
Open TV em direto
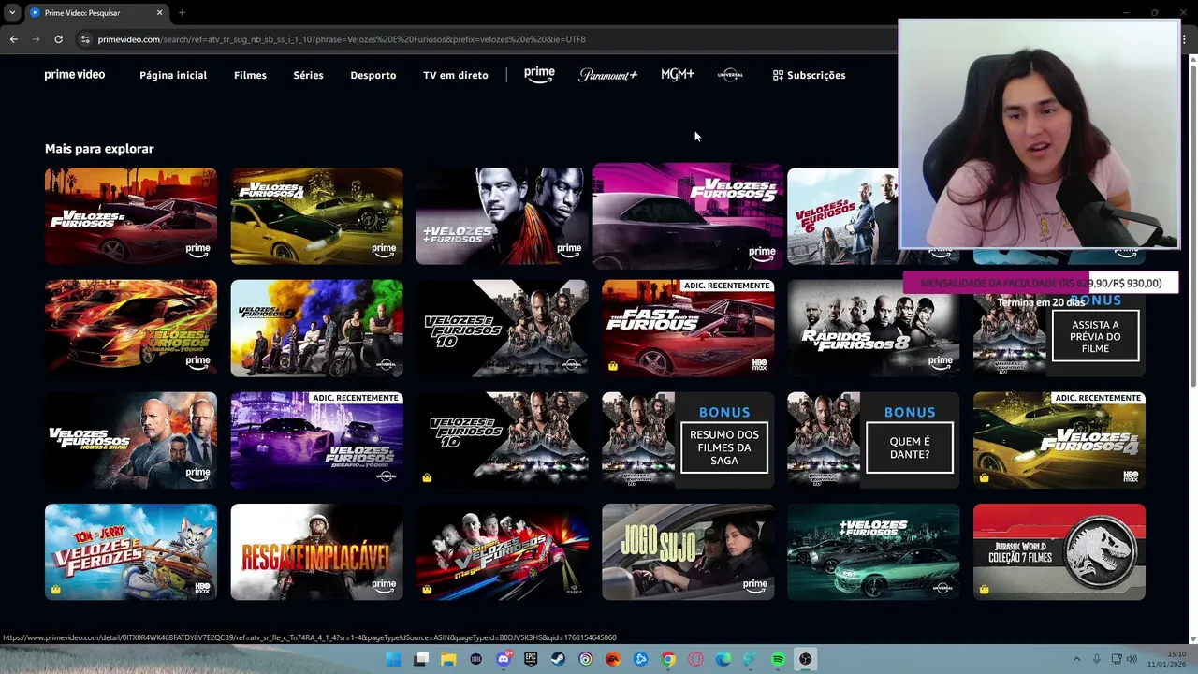[x=456, y=75]
